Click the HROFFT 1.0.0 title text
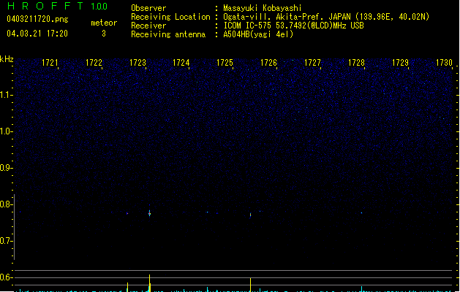 coord(57,6)
